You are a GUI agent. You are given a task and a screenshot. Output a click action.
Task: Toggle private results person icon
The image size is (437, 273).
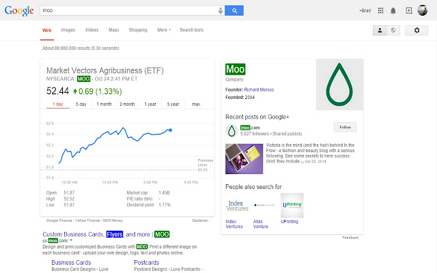coord(380,30)
